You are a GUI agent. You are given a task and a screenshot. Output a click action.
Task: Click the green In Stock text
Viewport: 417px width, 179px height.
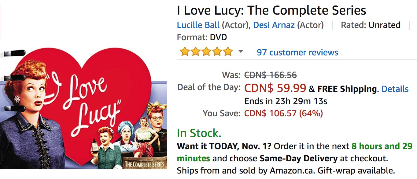(199, 133)
